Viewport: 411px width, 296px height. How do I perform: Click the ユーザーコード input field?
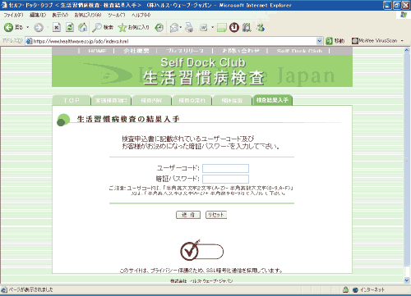(225, 168)
